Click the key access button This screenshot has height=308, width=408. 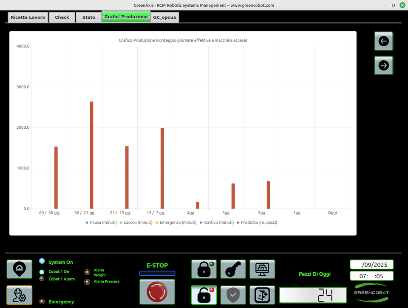click(233, 269)
